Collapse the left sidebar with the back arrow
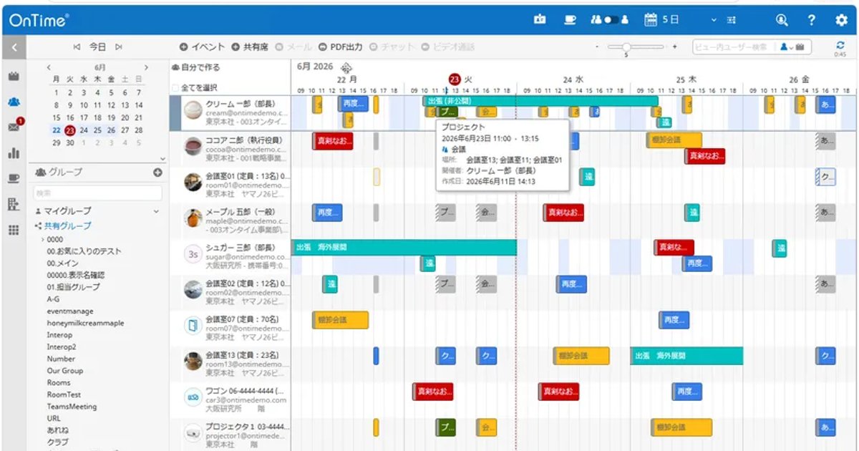 [14, 47]
